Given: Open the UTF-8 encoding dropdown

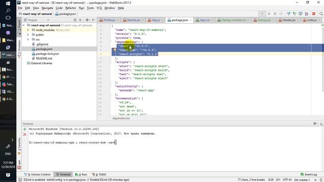Looking at the screenshot, I should pyautogui.click(x=288, y=180).
